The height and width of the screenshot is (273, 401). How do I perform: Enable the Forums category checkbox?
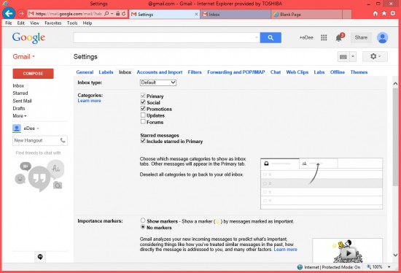pos(143,121)
